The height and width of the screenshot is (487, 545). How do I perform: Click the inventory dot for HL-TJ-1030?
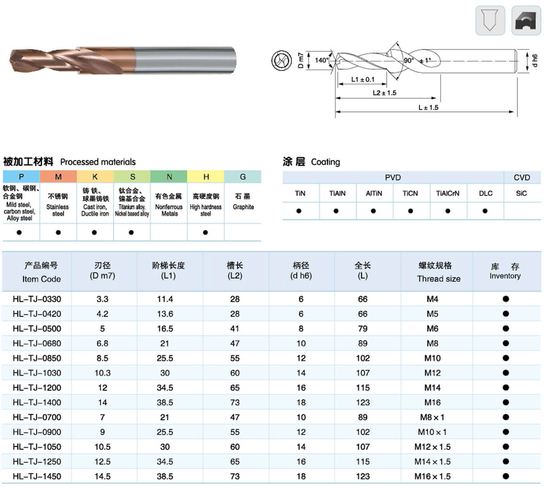506,373
